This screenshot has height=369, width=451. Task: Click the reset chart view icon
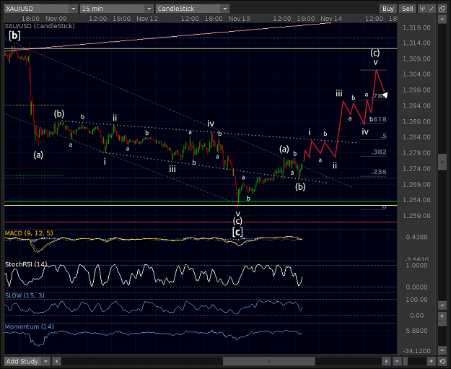(x=442, y=361)
